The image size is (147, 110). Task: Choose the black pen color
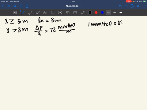pos(90,13)
